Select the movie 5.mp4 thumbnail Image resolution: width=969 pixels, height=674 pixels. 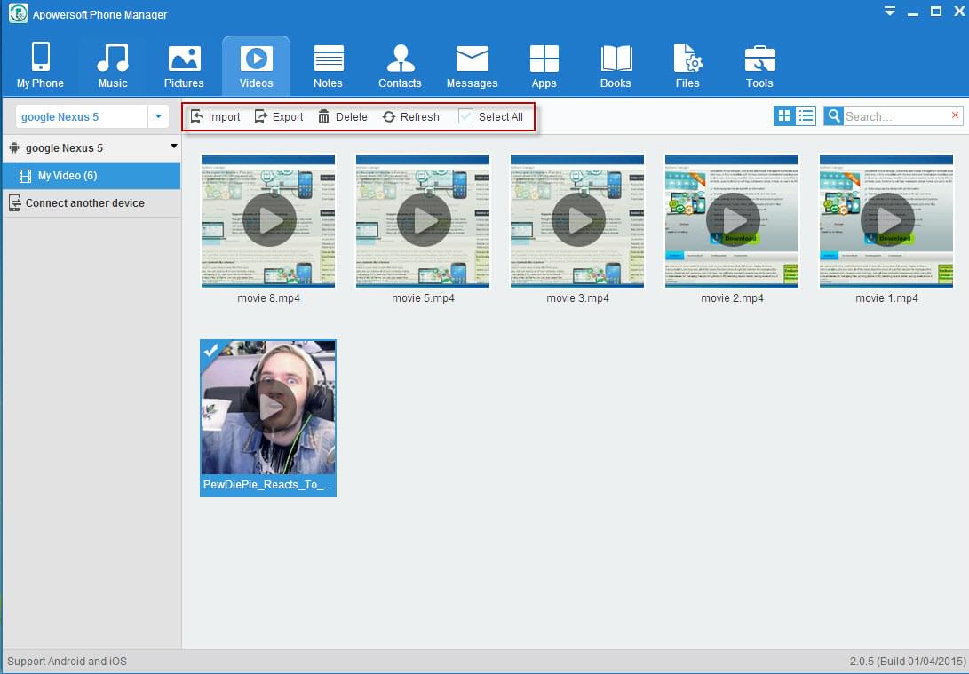click(x=423, y=220)
